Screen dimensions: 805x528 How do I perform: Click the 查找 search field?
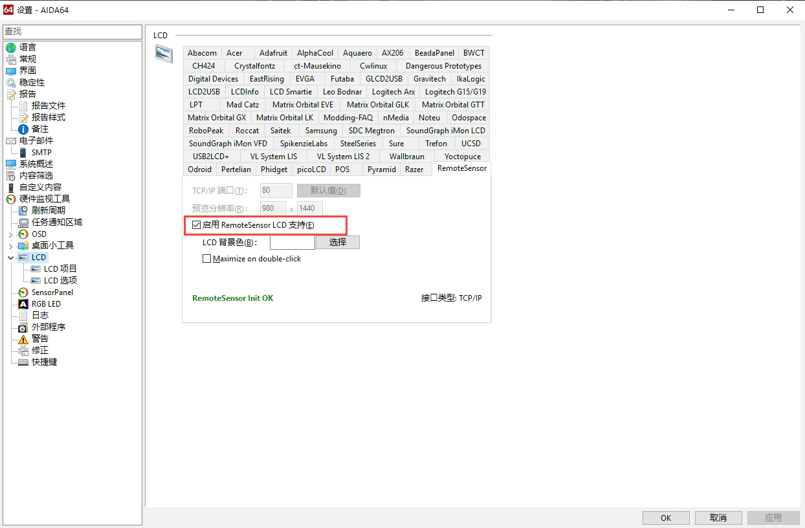[72, 32]
